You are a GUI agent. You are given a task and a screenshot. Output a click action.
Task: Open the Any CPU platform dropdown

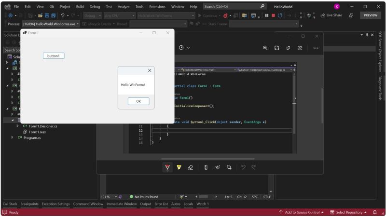pos(119,15)
